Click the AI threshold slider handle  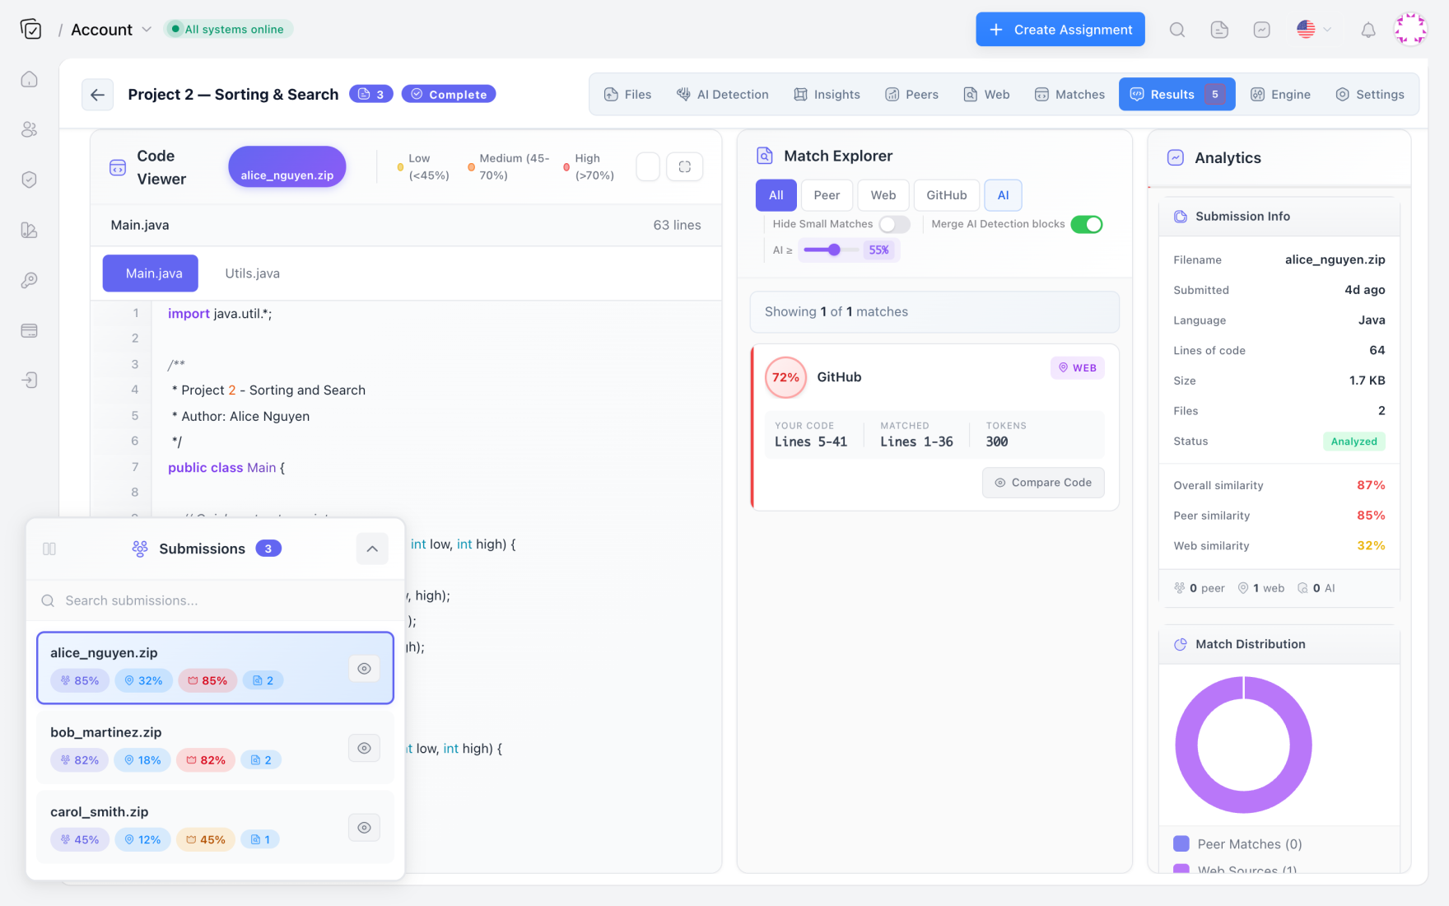[834, 250]
